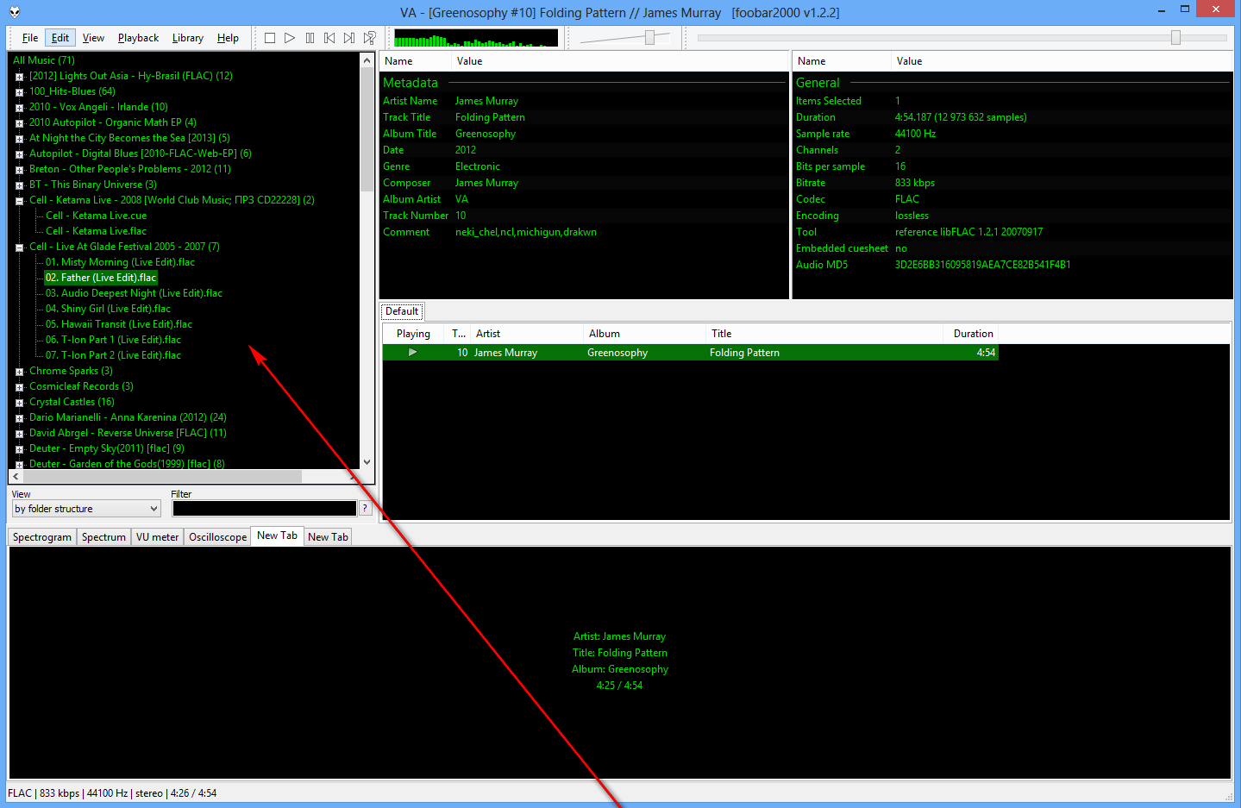Collapse the Cell - Ketama Live folder
1241x808 pixels.
(x=19, y=201)
